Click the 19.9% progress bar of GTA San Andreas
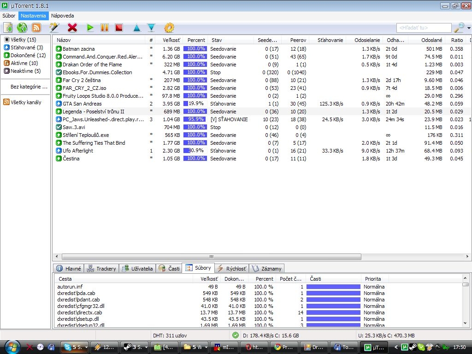 pos(195,104)
